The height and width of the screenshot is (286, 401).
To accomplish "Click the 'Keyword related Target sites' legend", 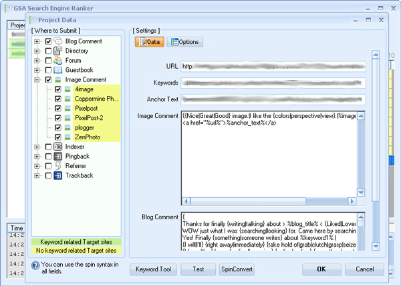I will (76, 242).
